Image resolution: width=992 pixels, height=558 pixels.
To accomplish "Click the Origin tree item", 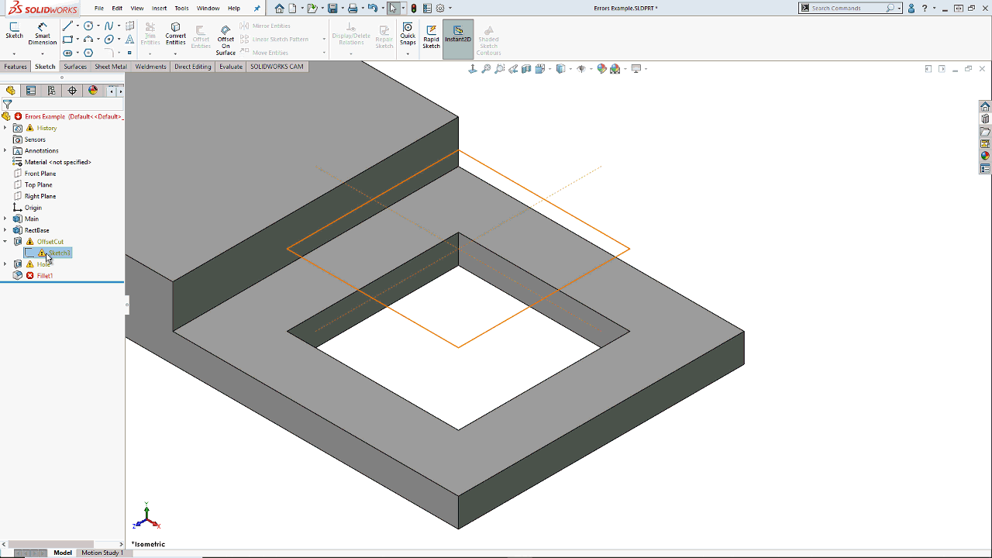I will [x=33, y=208].
